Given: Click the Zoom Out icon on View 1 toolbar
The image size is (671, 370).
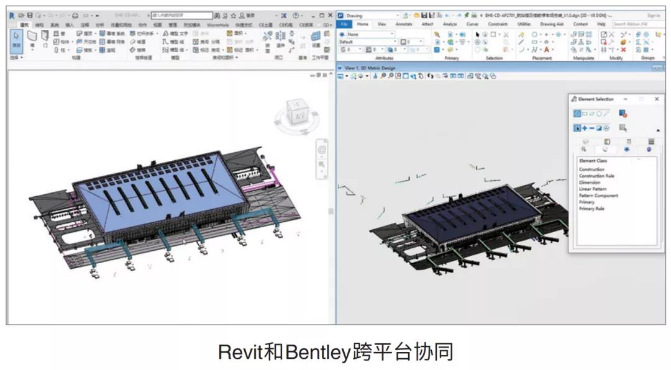Looking at the screenshot, I should (391, 76).
